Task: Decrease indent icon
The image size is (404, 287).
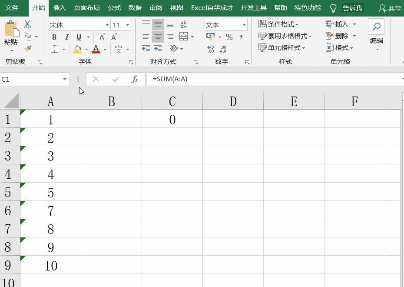Action: (x=146, y=48)
